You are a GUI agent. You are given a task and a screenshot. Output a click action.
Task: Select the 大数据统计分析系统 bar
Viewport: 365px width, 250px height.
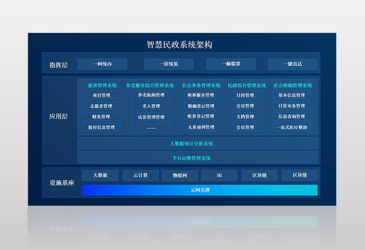197,143
